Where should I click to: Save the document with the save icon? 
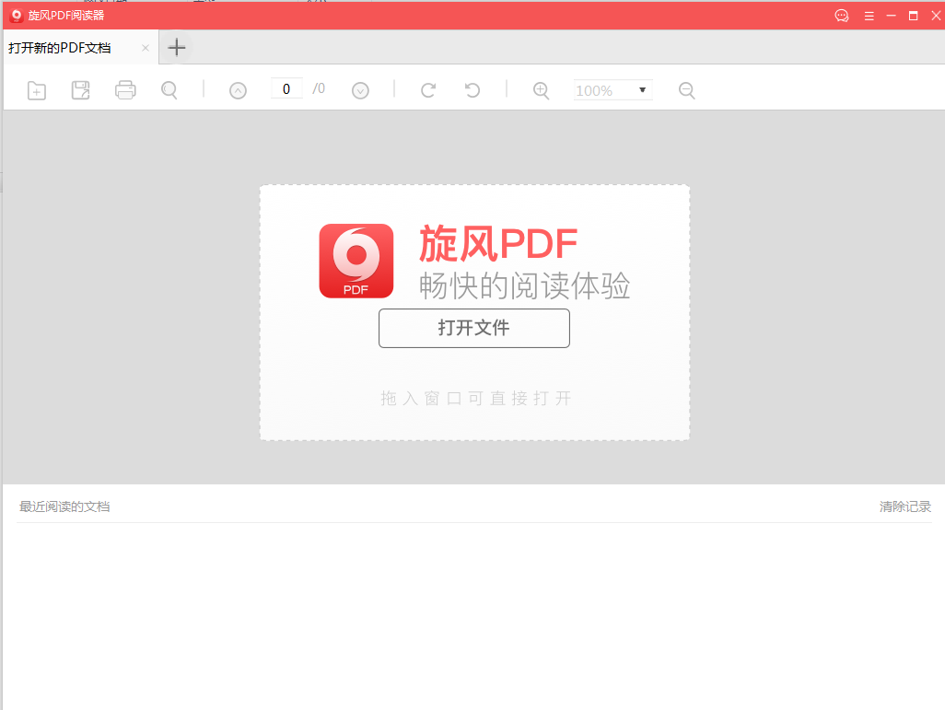click(x=80, y=89)
